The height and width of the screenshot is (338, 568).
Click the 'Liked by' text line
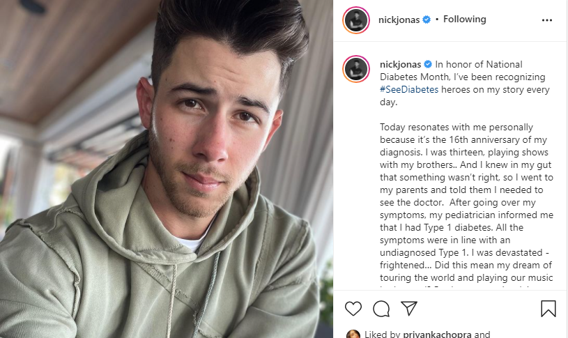[427, 334]
